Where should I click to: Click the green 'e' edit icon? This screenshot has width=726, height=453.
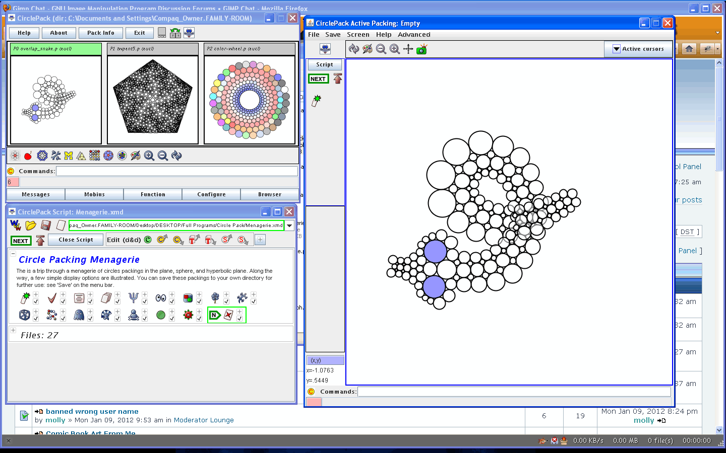coord(148,240)
